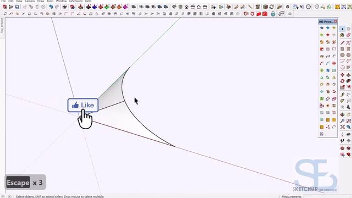
Task: Select the Axes tool
Action: (342, 107)
